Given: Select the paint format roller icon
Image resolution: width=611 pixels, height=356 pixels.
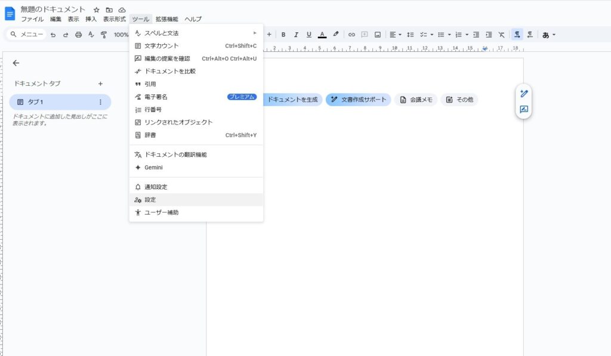Looking at the screenshot, I should [x=104, y=35].
